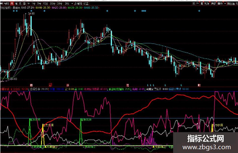
Task: Click the rightmost blue diamond event marker
Action: [x=199, y=11]
